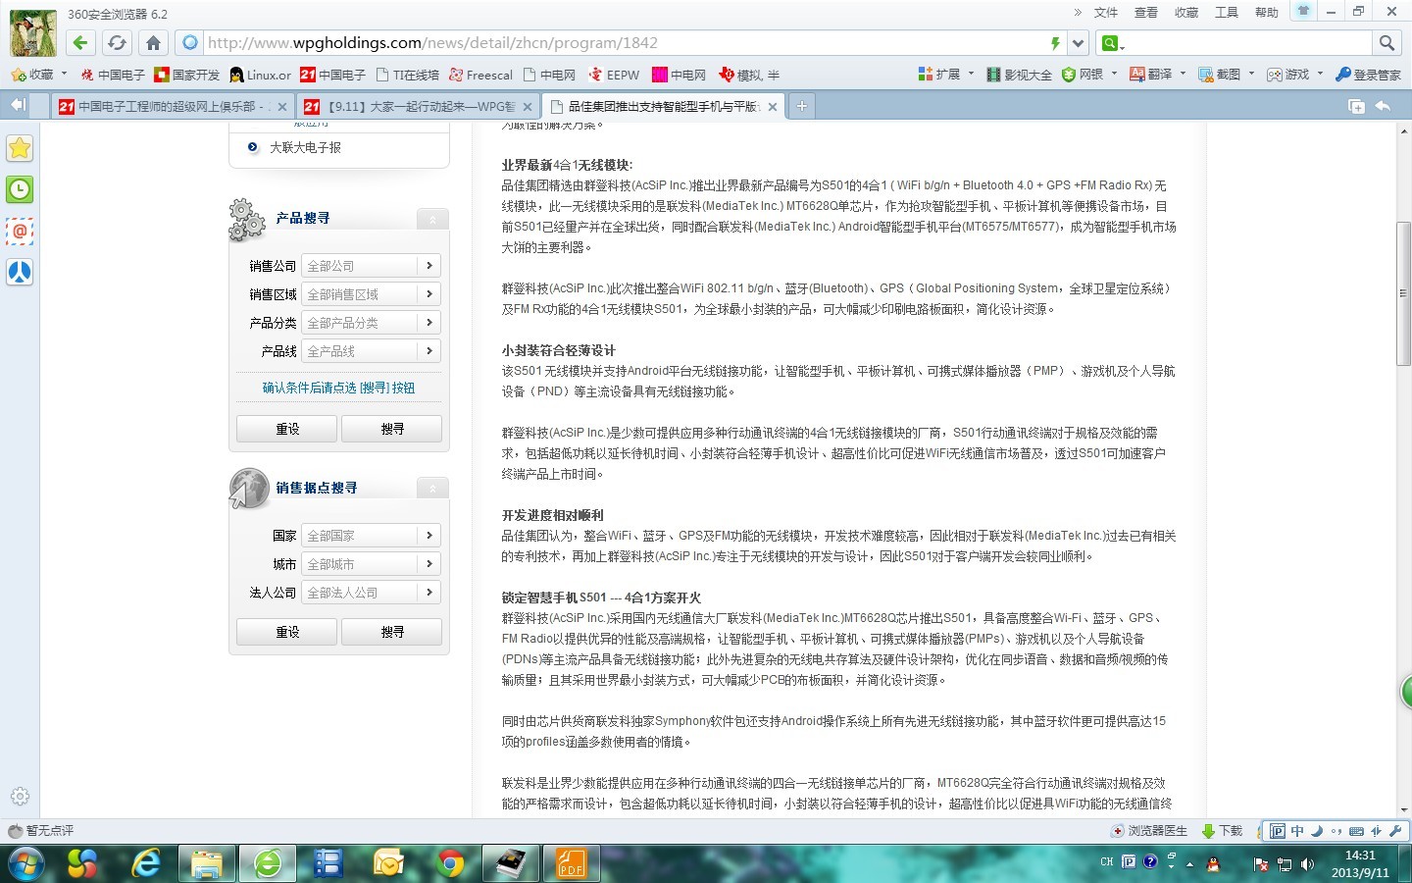Screen dimensions: 1412x883
Task: Open the 产品分类 dropdown
Action: 371,323
